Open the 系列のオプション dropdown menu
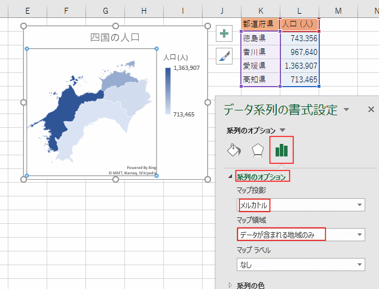 283,130
